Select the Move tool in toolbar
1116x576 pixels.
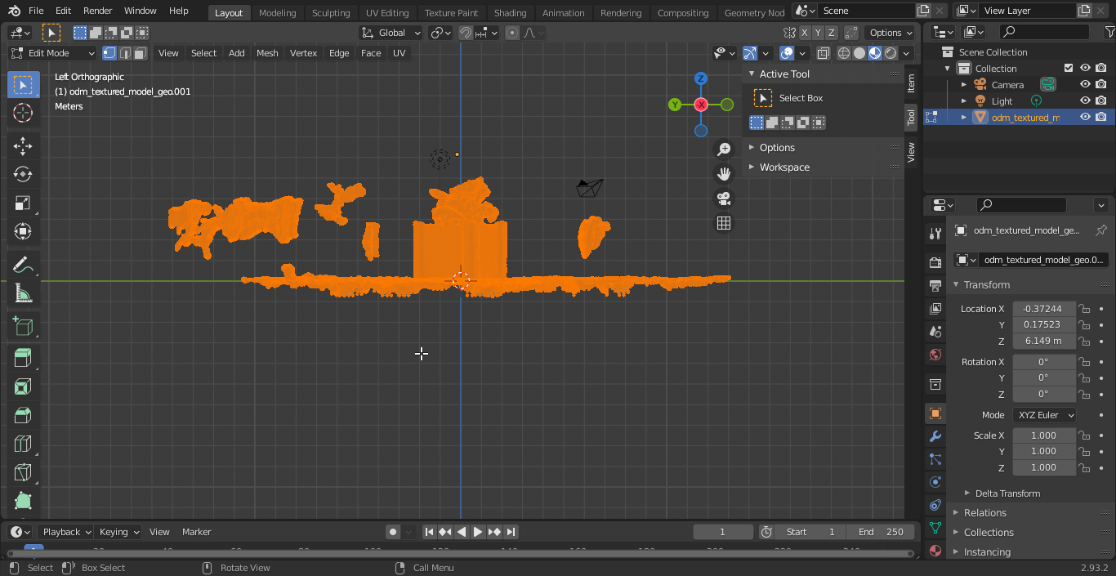pyautogui.click(x=23, y=146)
